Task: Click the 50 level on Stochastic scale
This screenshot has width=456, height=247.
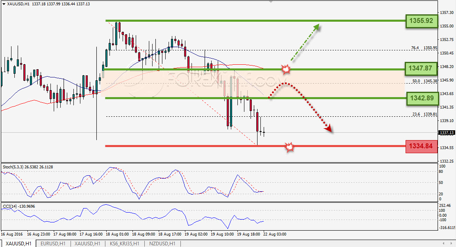Action: (441, 183)
